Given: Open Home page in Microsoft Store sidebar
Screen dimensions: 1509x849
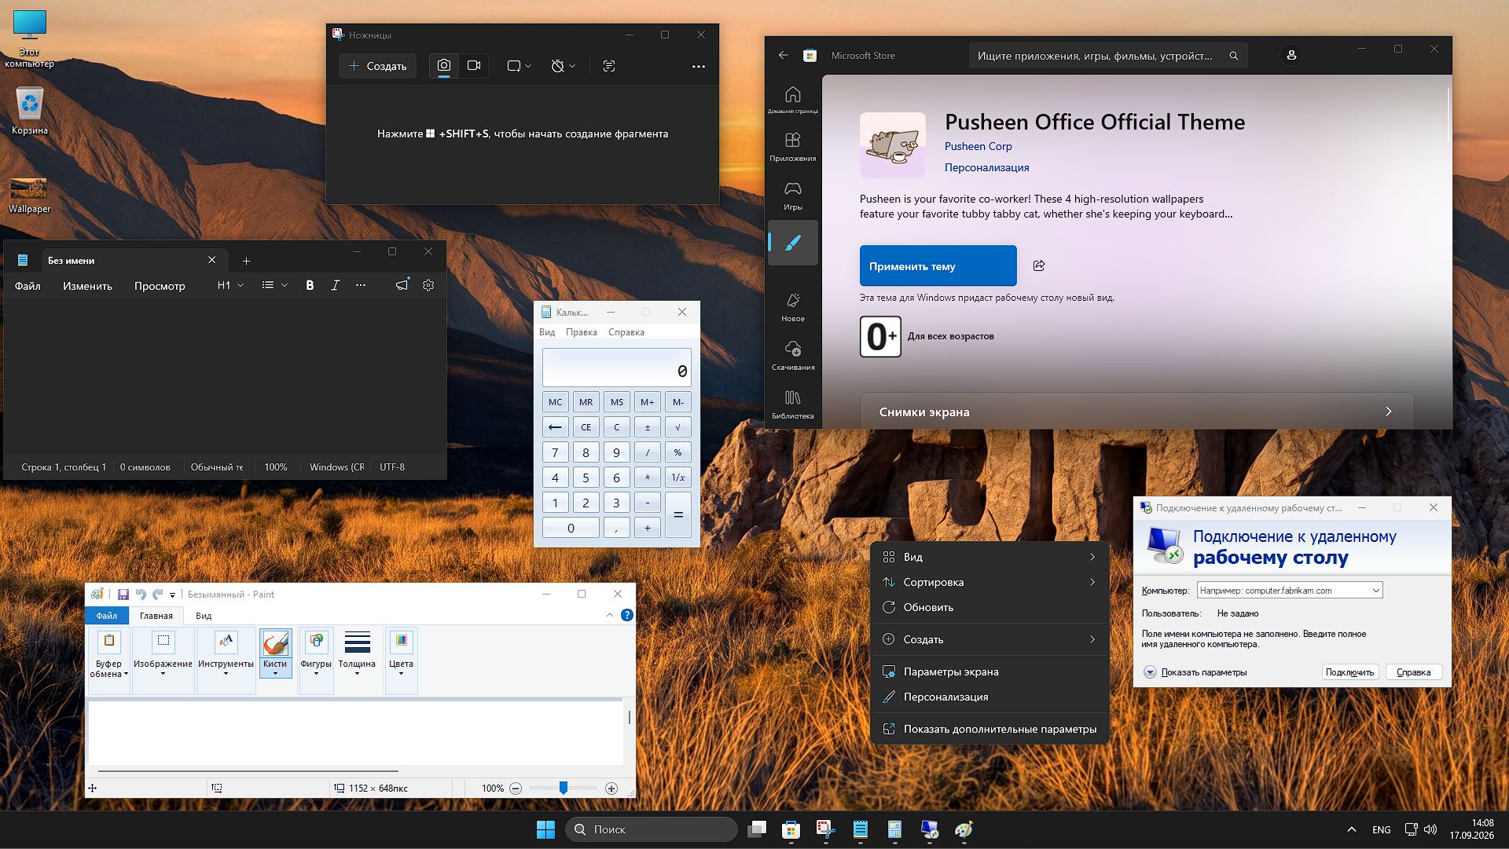Looking at the screenshot, I should (793, 100).
